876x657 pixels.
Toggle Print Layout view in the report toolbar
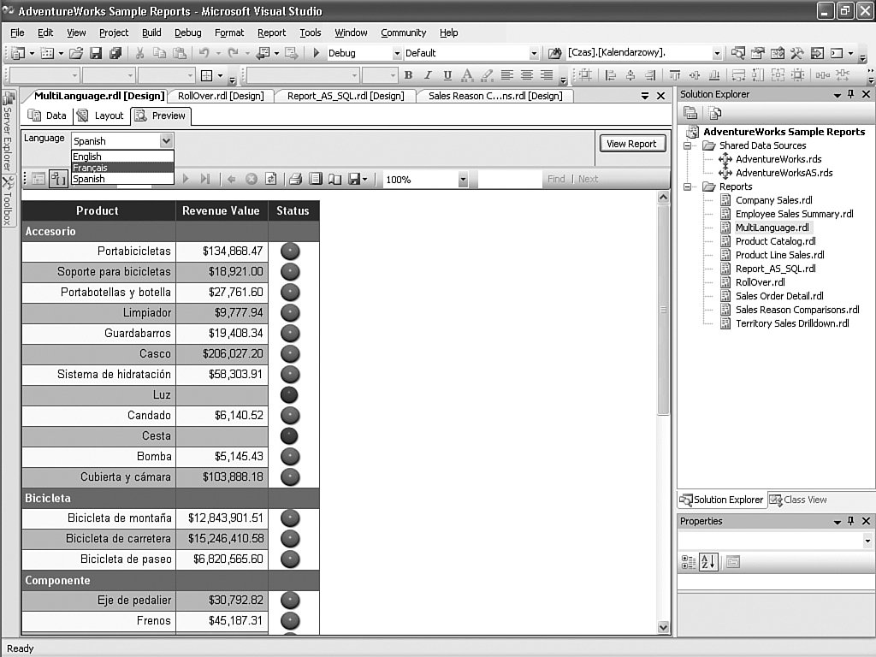click(x=316, y=179)
